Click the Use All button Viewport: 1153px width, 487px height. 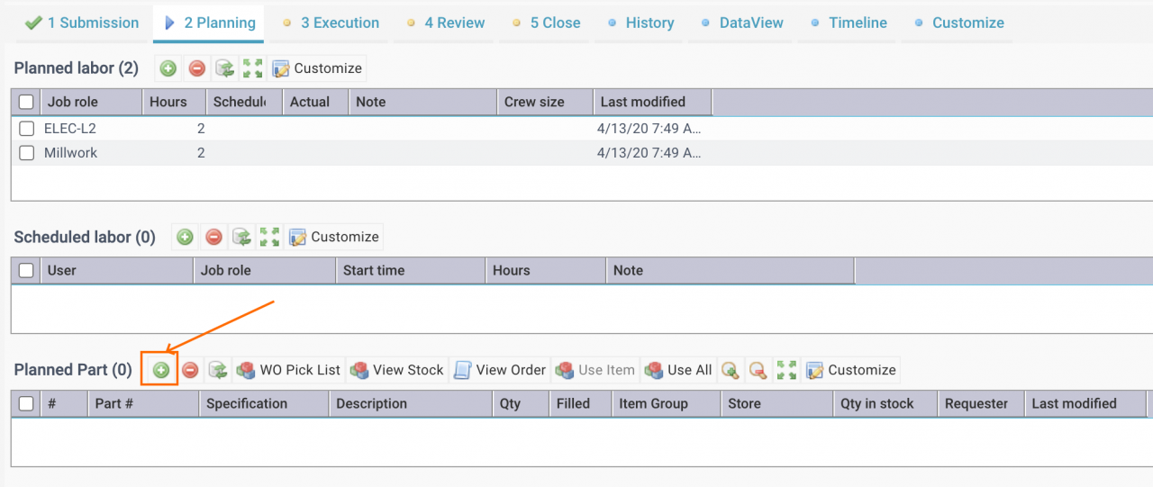click(678, 370)
